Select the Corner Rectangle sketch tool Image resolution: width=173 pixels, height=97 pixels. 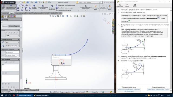coord(18,8)
